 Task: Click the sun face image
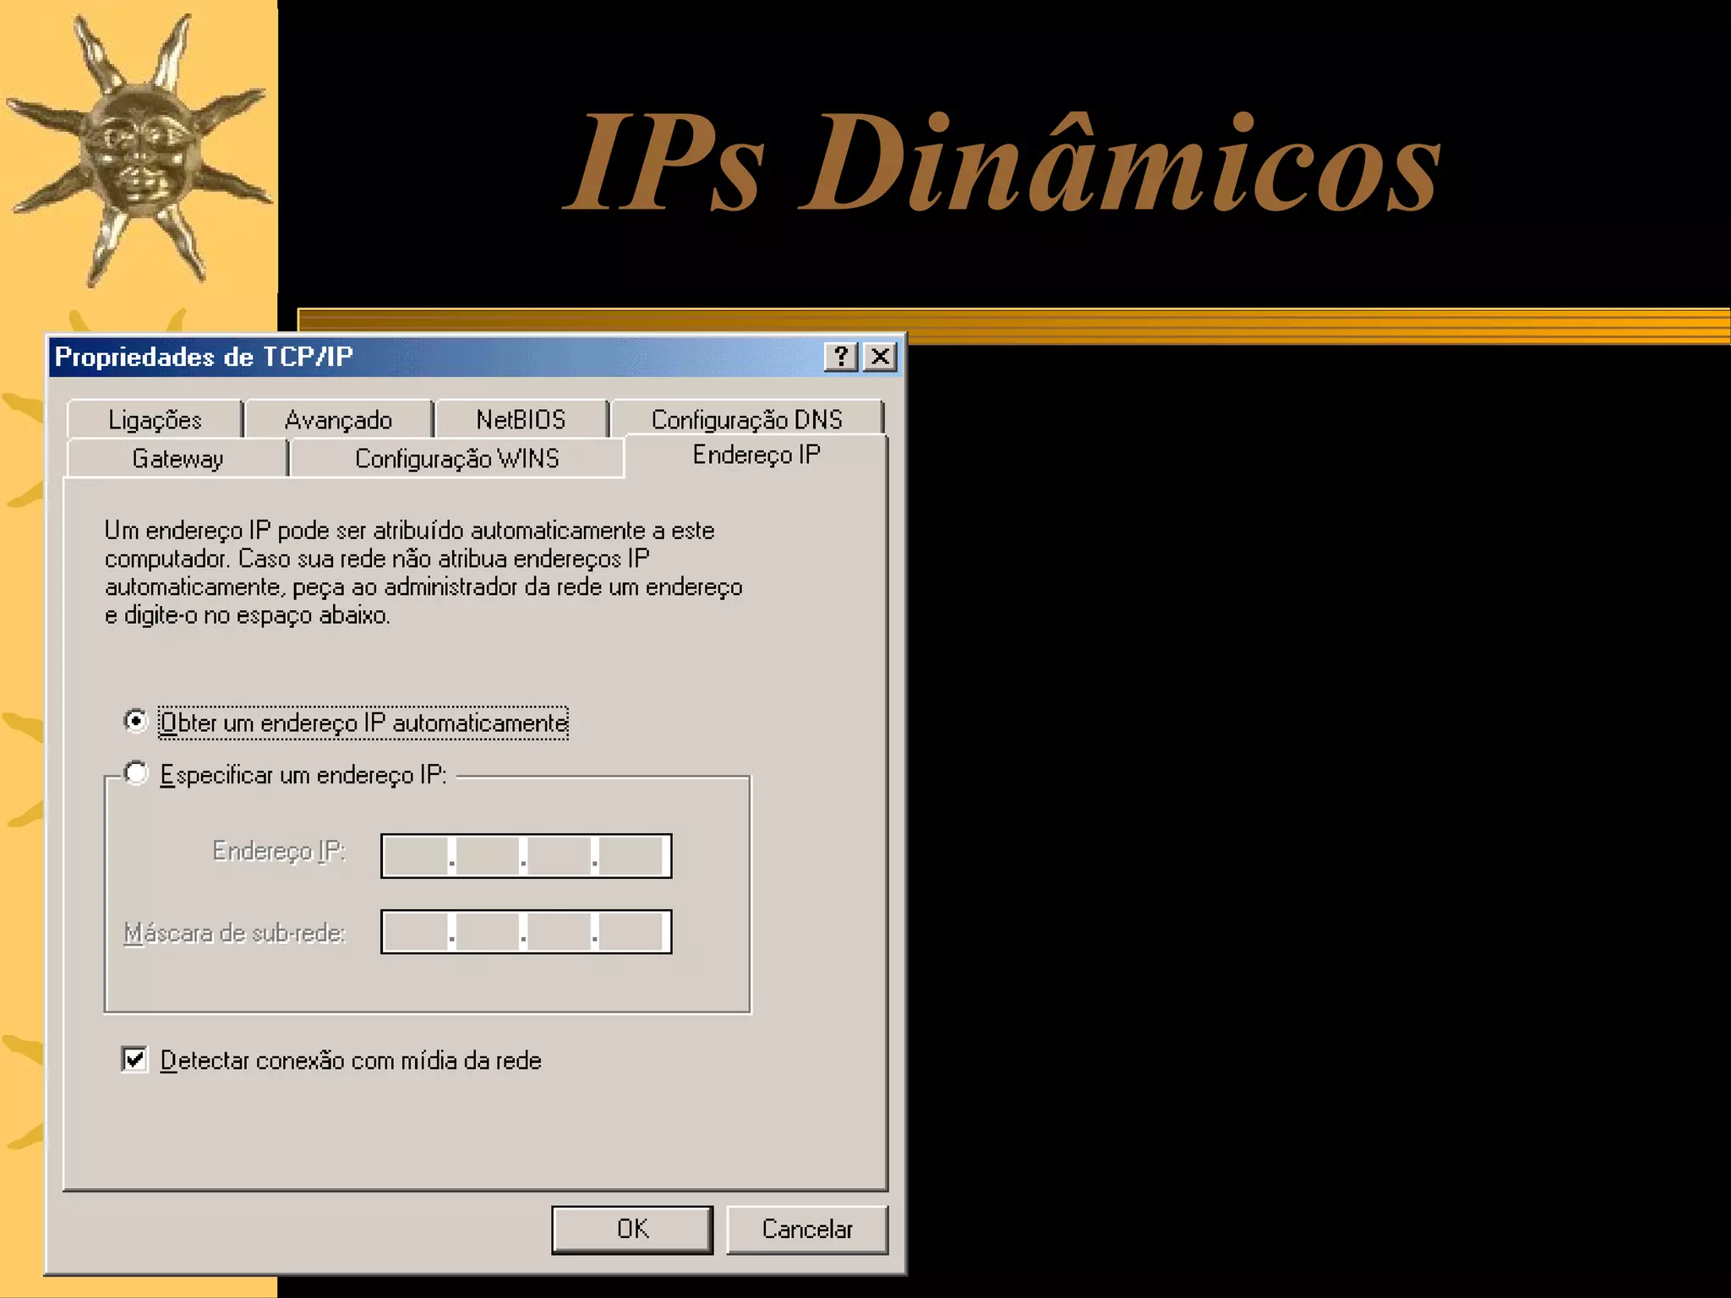pyautogui.click(x=139, y=152)
